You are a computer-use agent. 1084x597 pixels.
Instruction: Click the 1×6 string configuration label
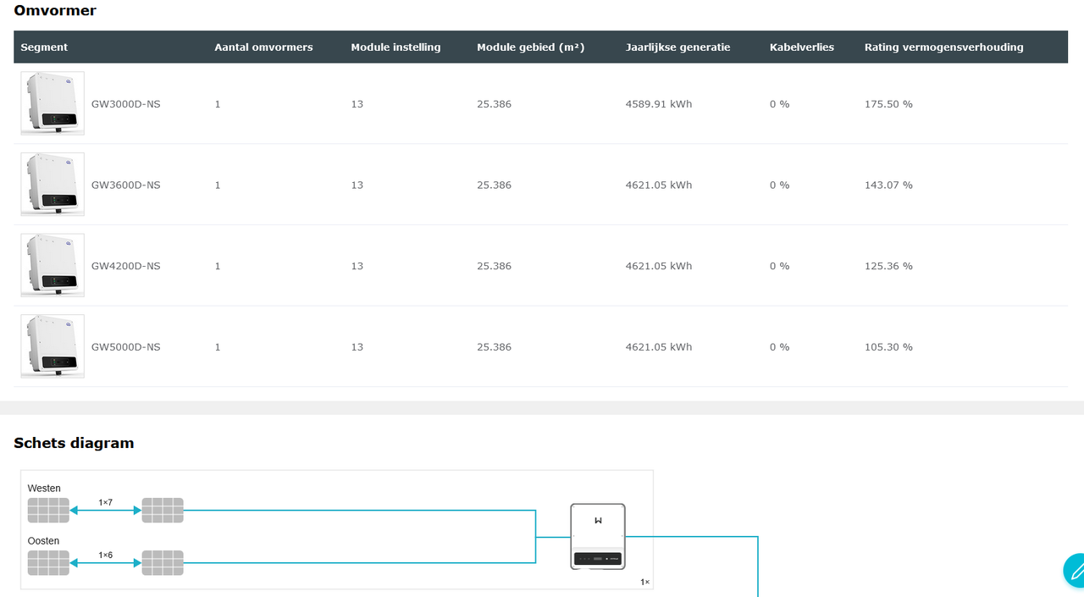pyautogui.click(x=105, y=555)
